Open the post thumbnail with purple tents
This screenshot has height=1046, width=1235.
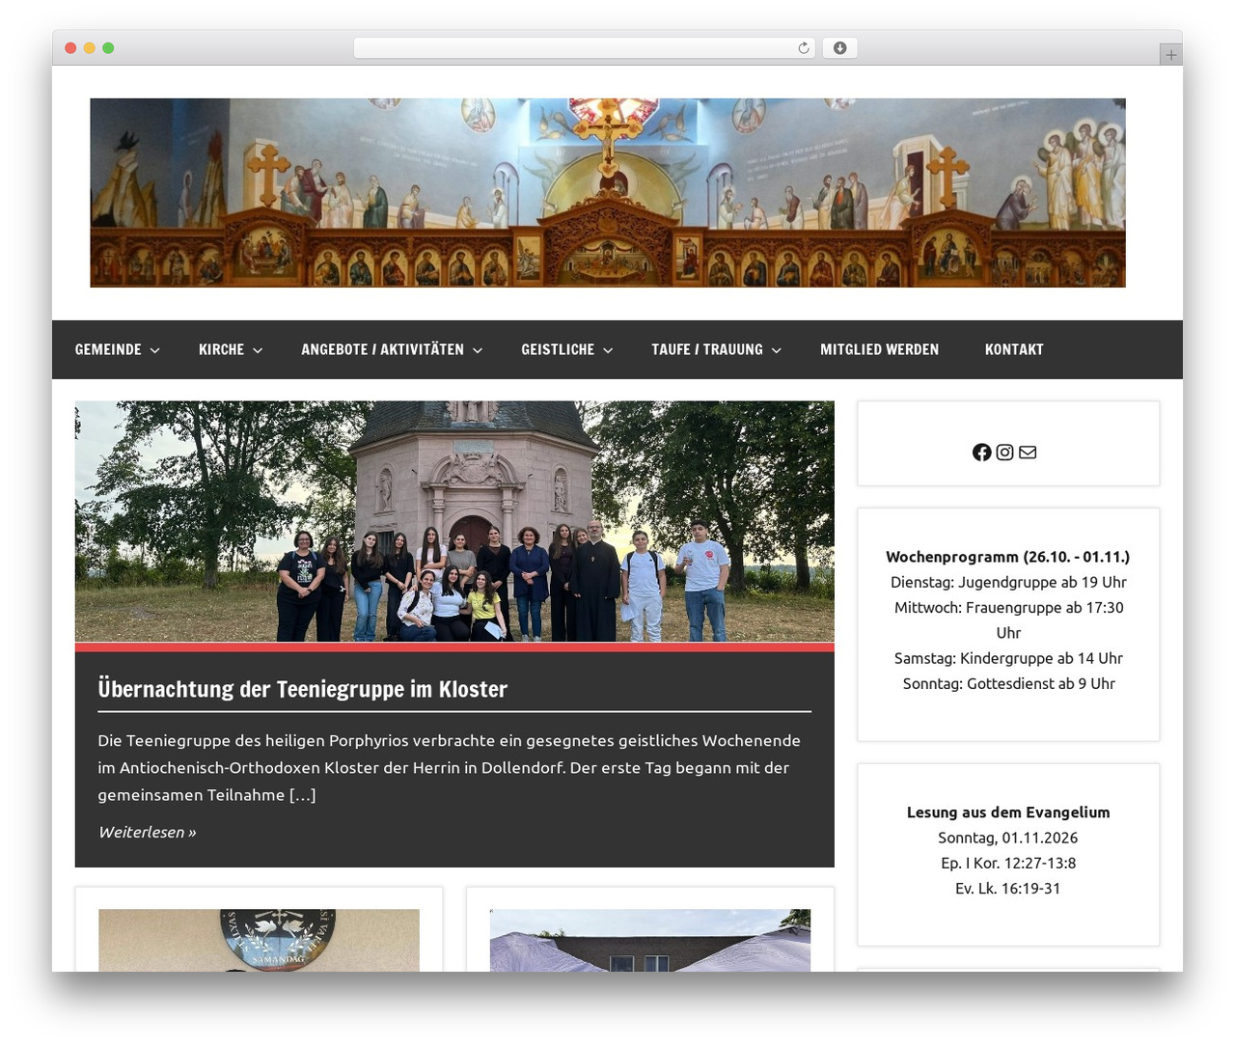point(650,940)
